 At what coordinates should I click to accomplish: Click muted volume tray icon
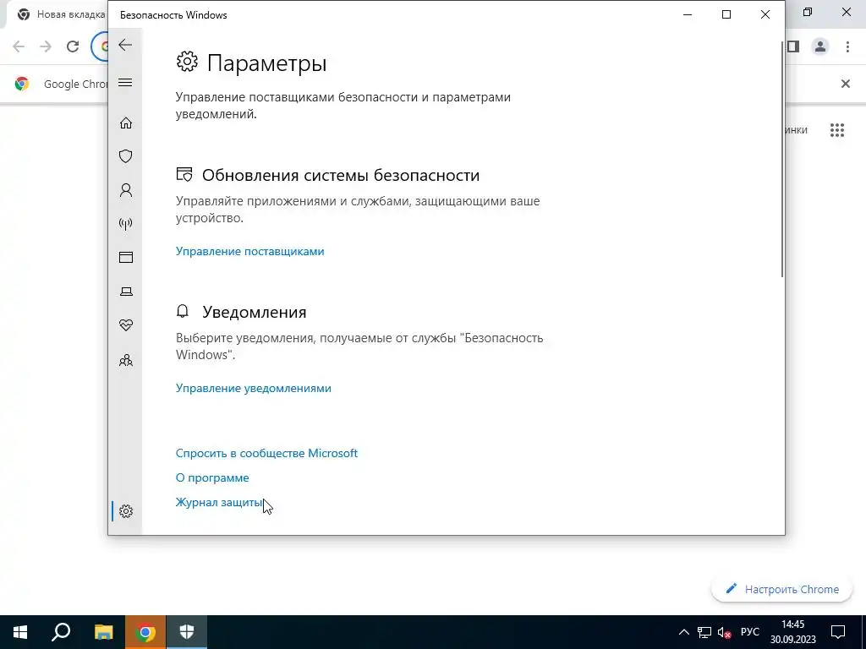tap(724, 632)
